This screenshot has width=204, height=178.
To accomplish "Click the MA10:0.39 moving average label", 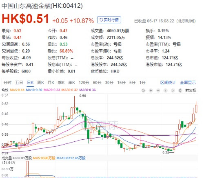I will tap(34, 90).
